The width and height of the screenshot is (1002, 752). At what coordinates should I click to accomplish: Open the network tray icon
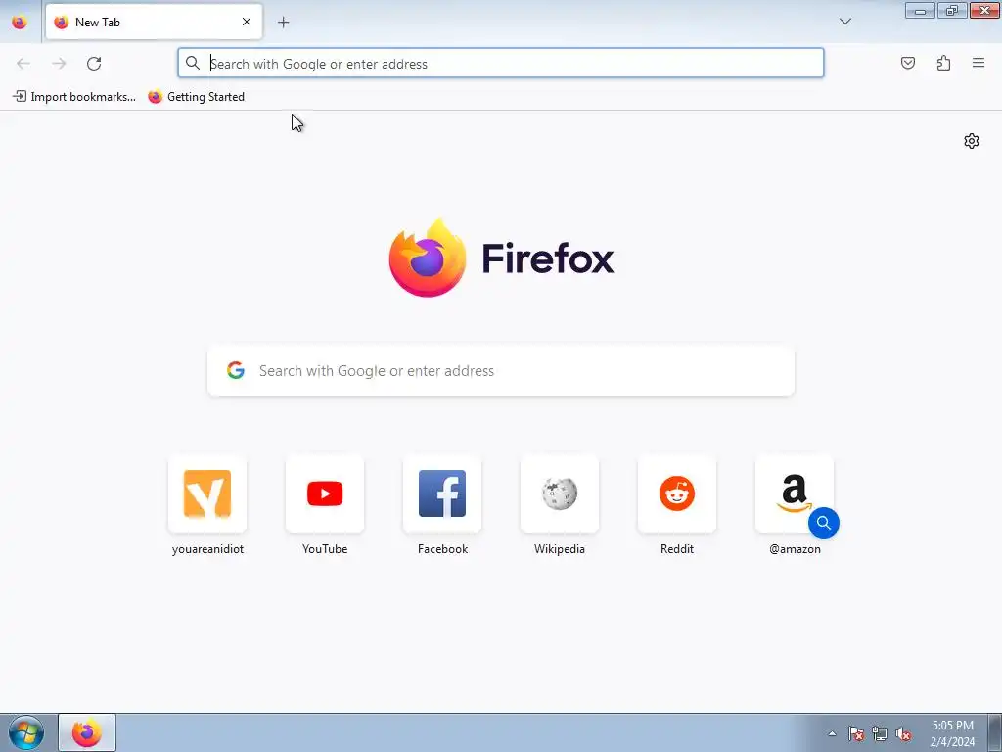point(880,733)
